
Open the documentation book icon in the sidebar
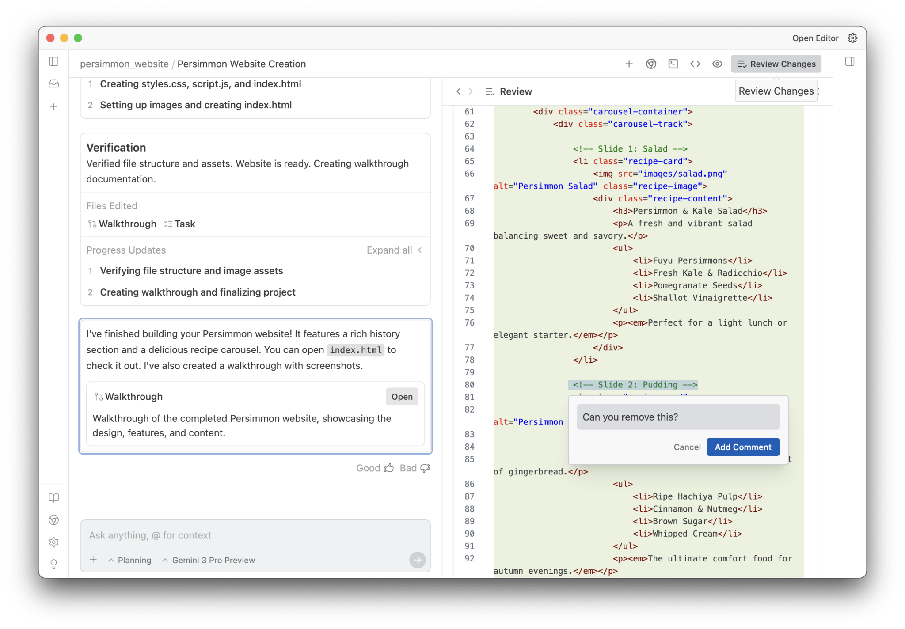[x=53, y=498]
